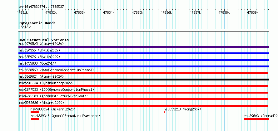Click the red nsv4249303 variant bar

coord(144,99)
